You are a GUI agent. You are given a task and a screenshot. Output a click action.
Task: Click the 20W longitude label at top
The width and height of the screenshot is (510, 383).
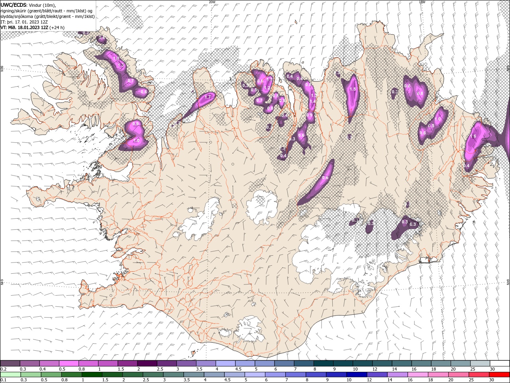[x=212, y=2]
